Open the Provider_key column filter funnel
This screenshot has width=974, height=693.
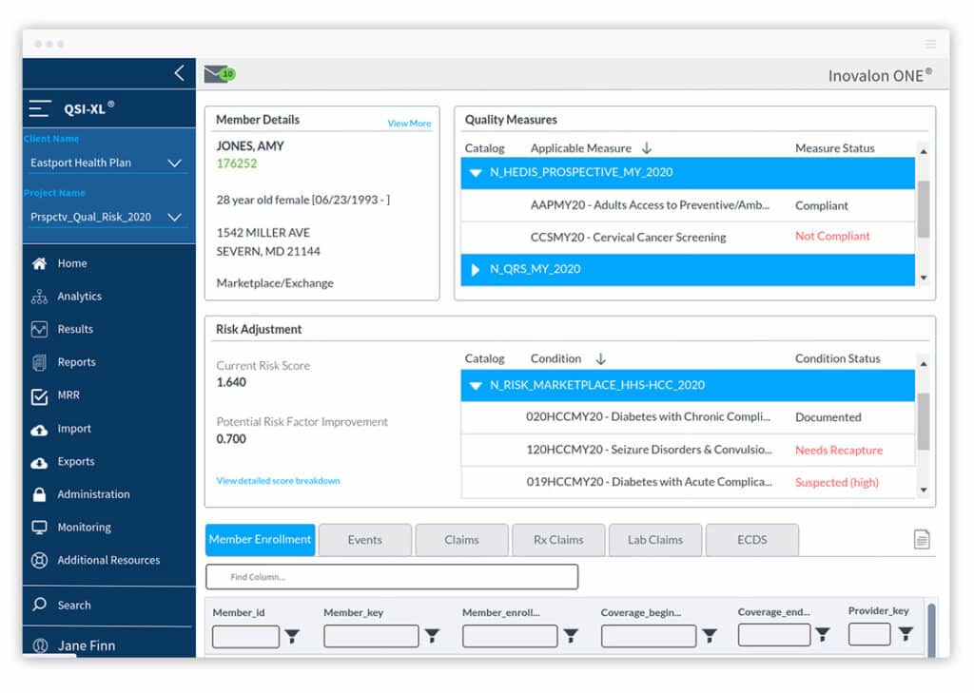click(906, 634)
